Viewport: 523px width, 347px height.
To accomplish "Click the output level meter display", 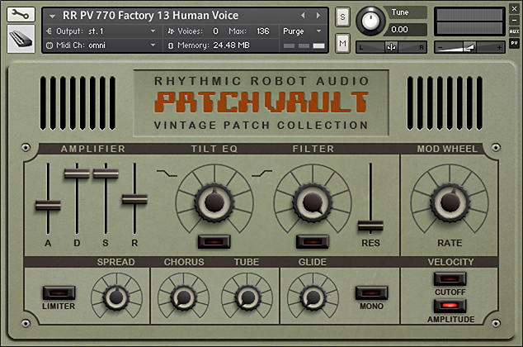I will (469, 21).
